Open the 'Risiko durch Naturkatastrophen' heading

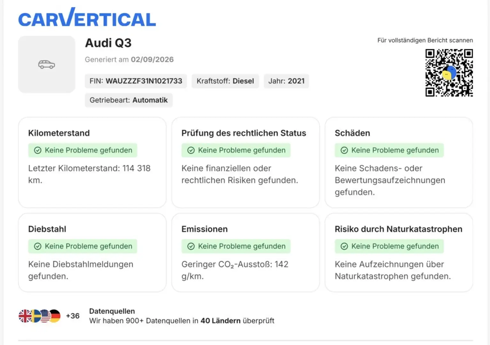399,229
